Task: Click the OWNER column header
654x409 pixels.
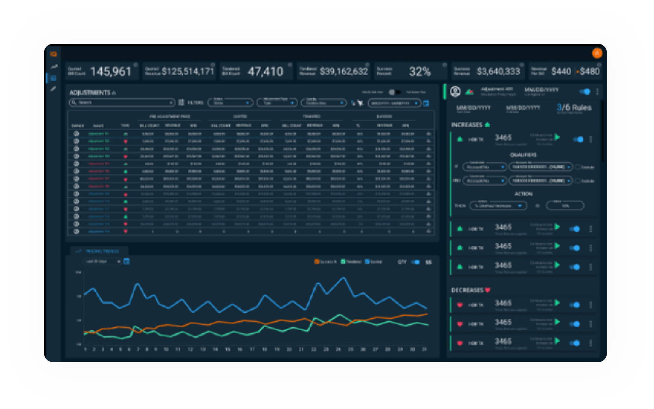Action: (77, 126)
